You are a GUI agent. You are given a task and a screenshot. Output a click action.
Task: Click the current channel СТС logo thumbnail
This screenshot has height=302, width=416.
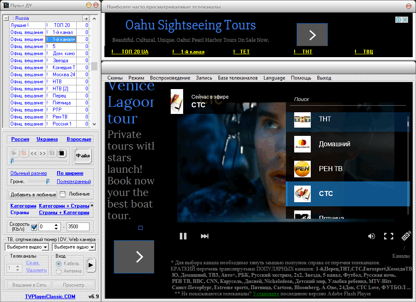click(177, 101)
